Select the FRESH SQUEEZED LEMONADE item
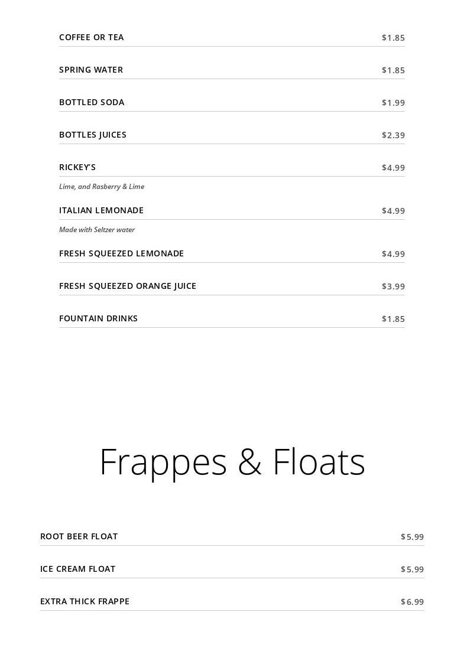 click(x=121, y=253)
